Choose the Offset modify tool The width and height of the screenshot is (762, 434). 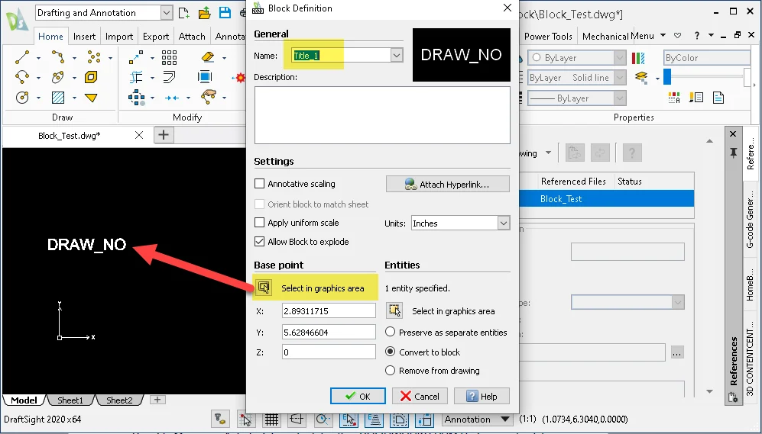pos(169,77)
